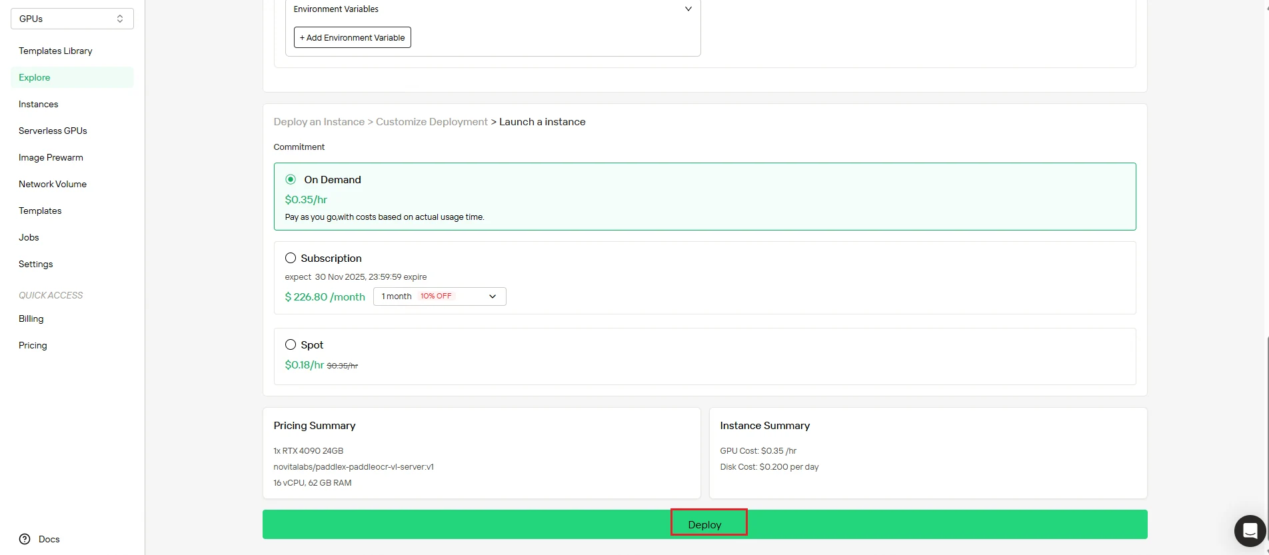Click the $226.80 /month subscription price
This screenshot has width=1269, height=555.
325,297
